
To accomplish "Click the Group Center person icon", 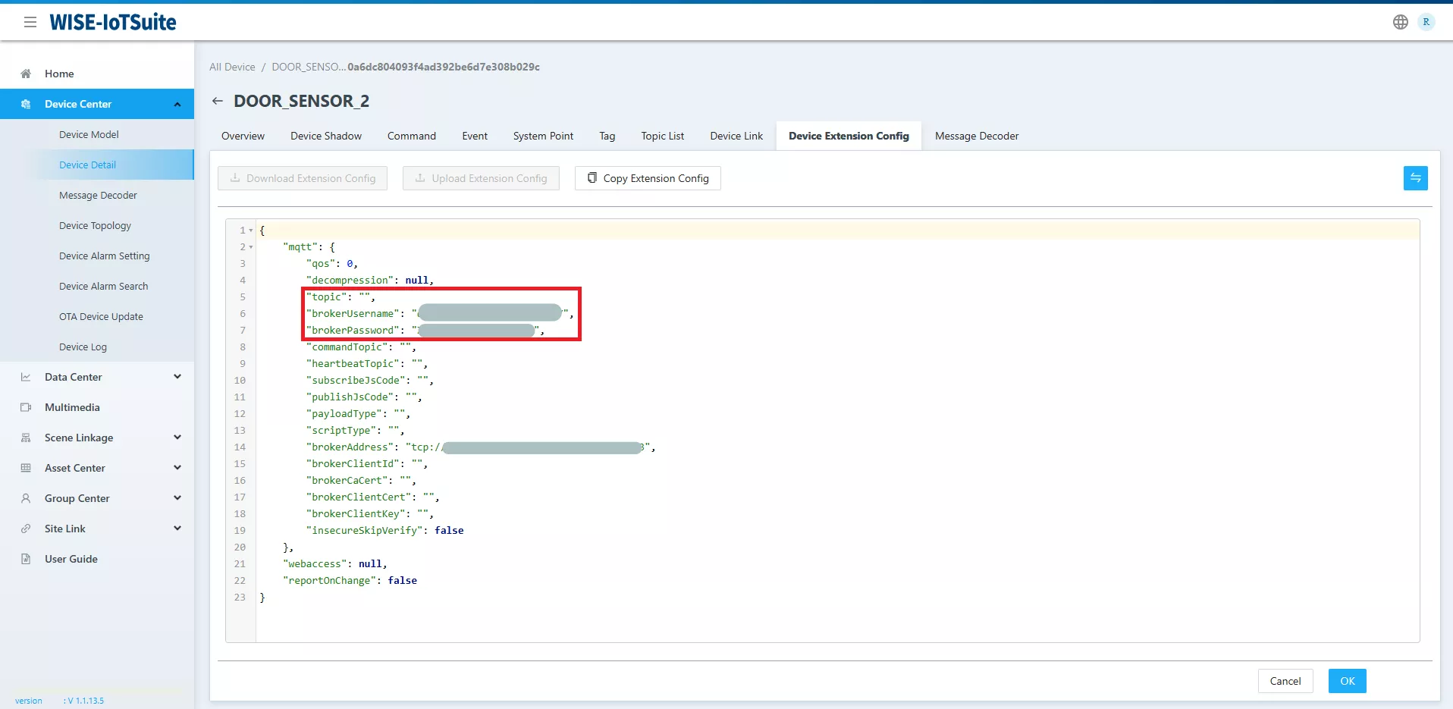I will [26, 498].
